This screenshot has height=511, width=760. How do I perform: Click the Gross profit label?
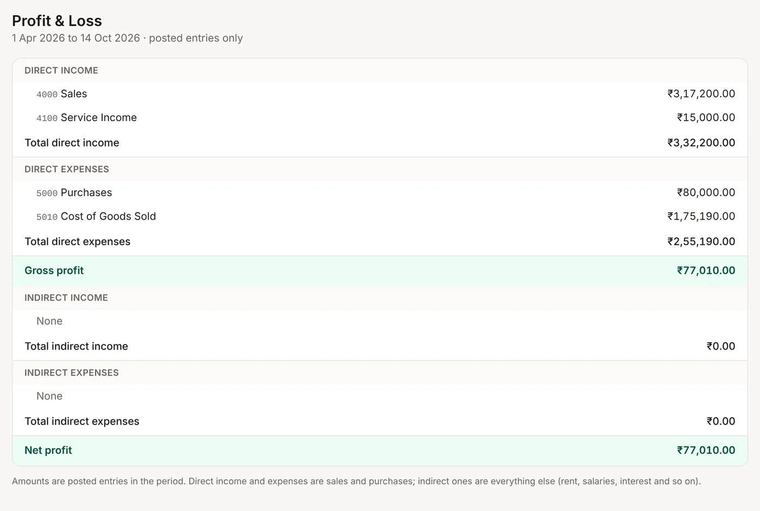(x=54, y=270)
